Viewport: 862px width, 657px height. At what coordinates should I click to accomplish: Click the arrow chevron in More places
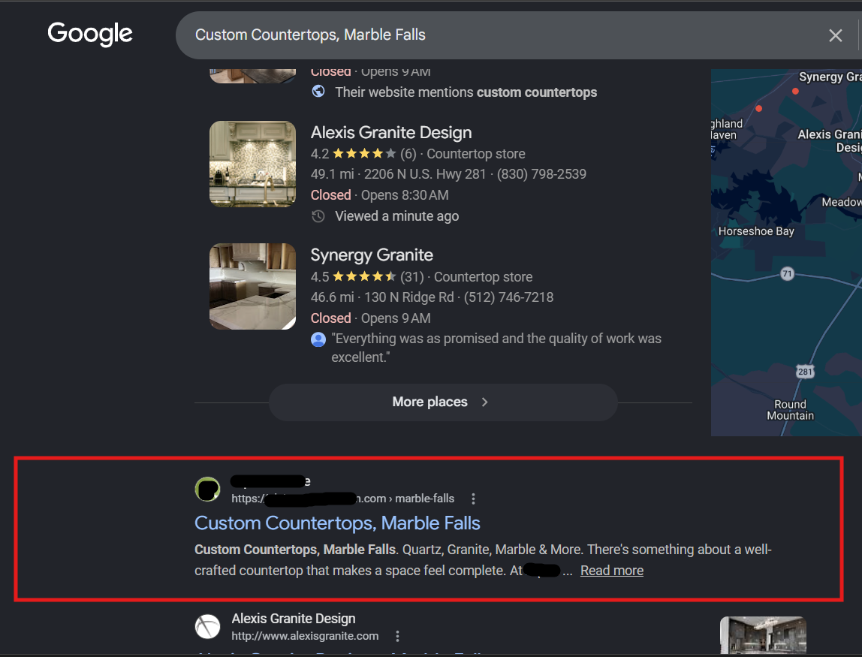(484, 402)
